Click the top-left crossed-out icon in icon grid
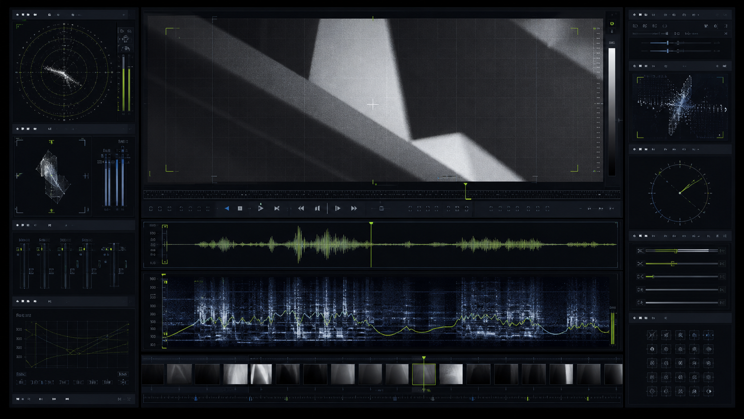Viewport: 744px width, 419px height. [x=652, y=335]
